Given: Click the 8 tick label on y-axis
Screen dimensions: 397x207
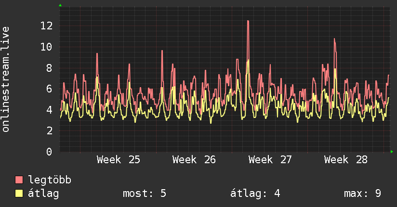Looking at the screenshot, I should (49, 68).
